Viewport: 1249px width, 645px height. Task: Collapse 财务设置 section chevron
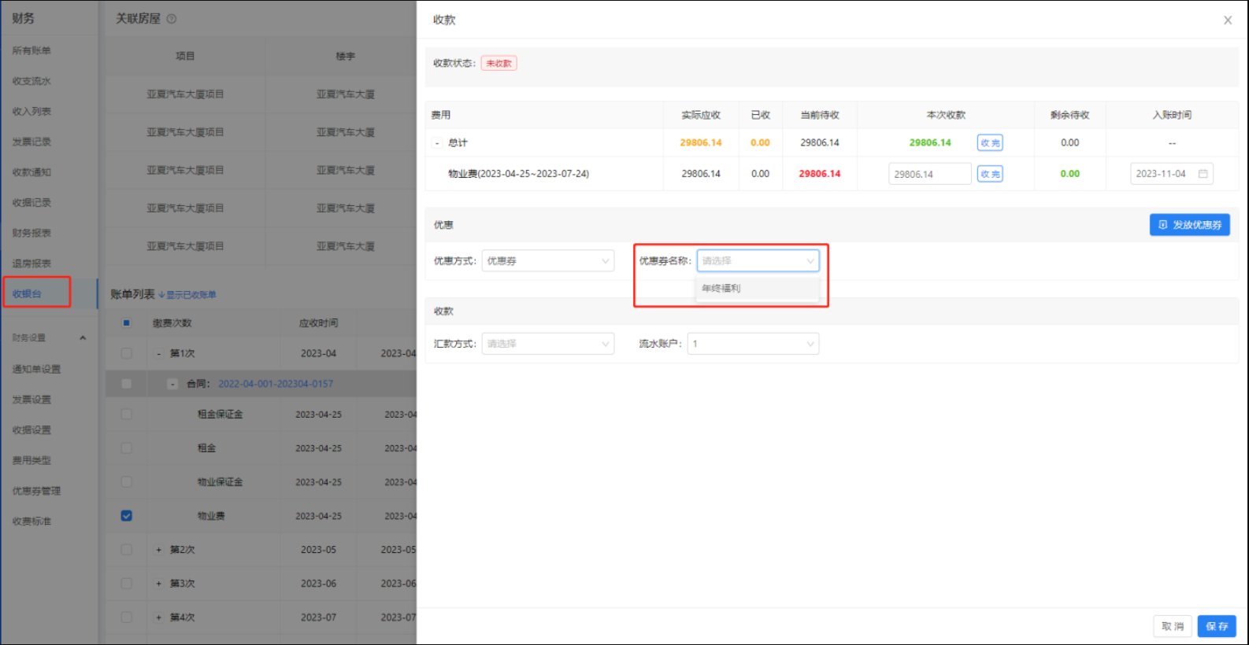point(83,338)
